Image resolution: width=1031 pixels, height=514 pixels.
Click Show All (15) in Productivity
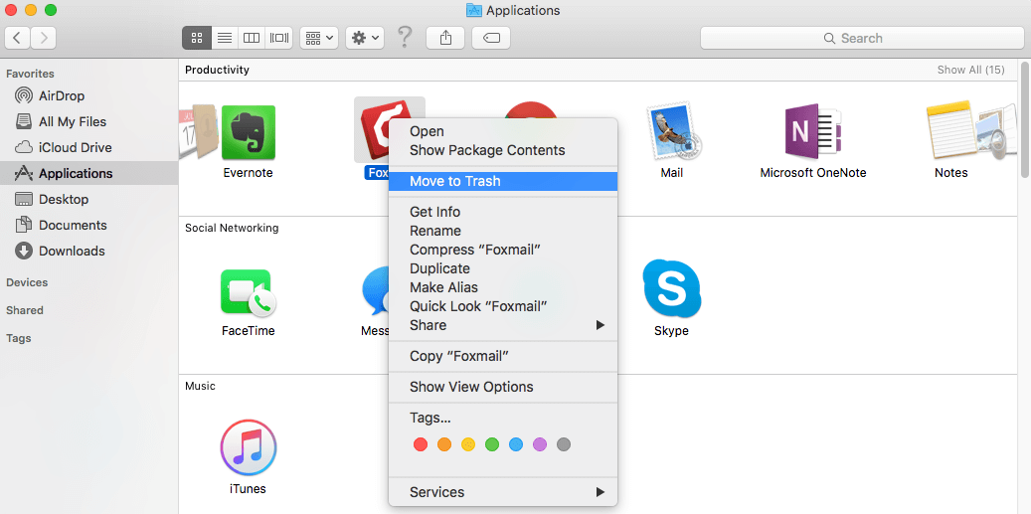pyautogui.click(x=970, y=70)
